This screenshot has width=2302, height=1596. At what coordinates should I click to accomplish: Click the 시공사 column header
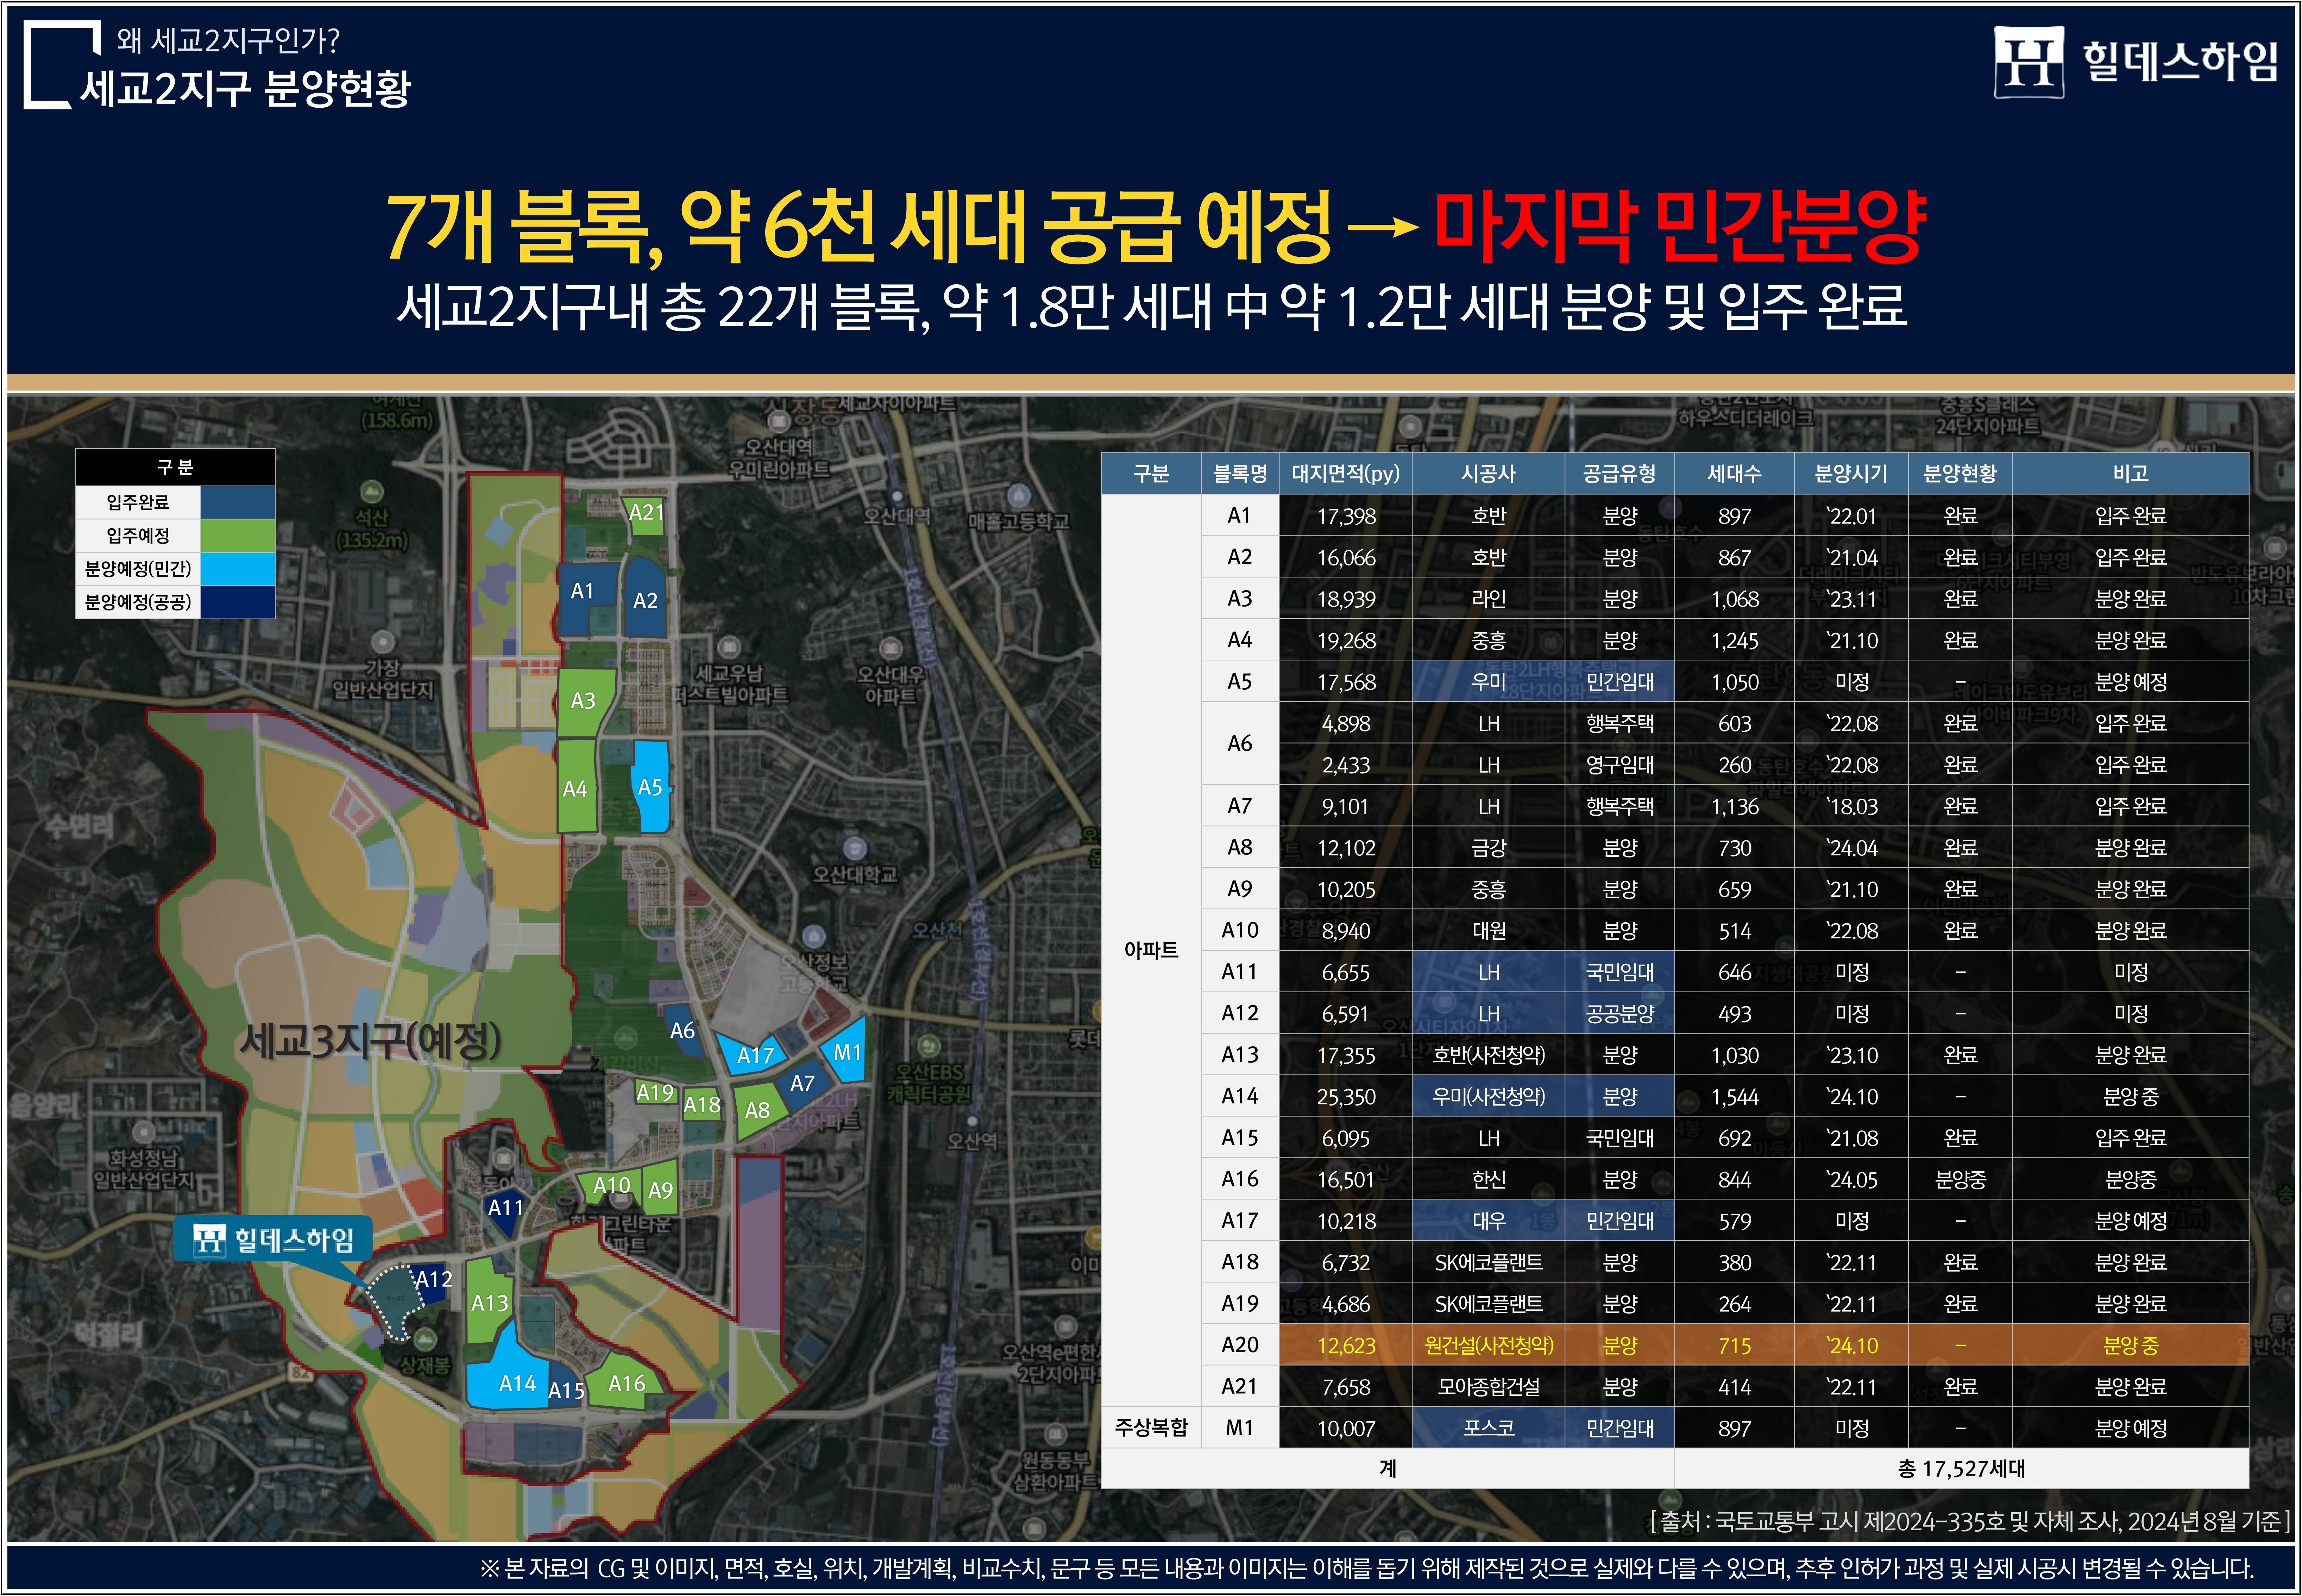[1489, 473]
